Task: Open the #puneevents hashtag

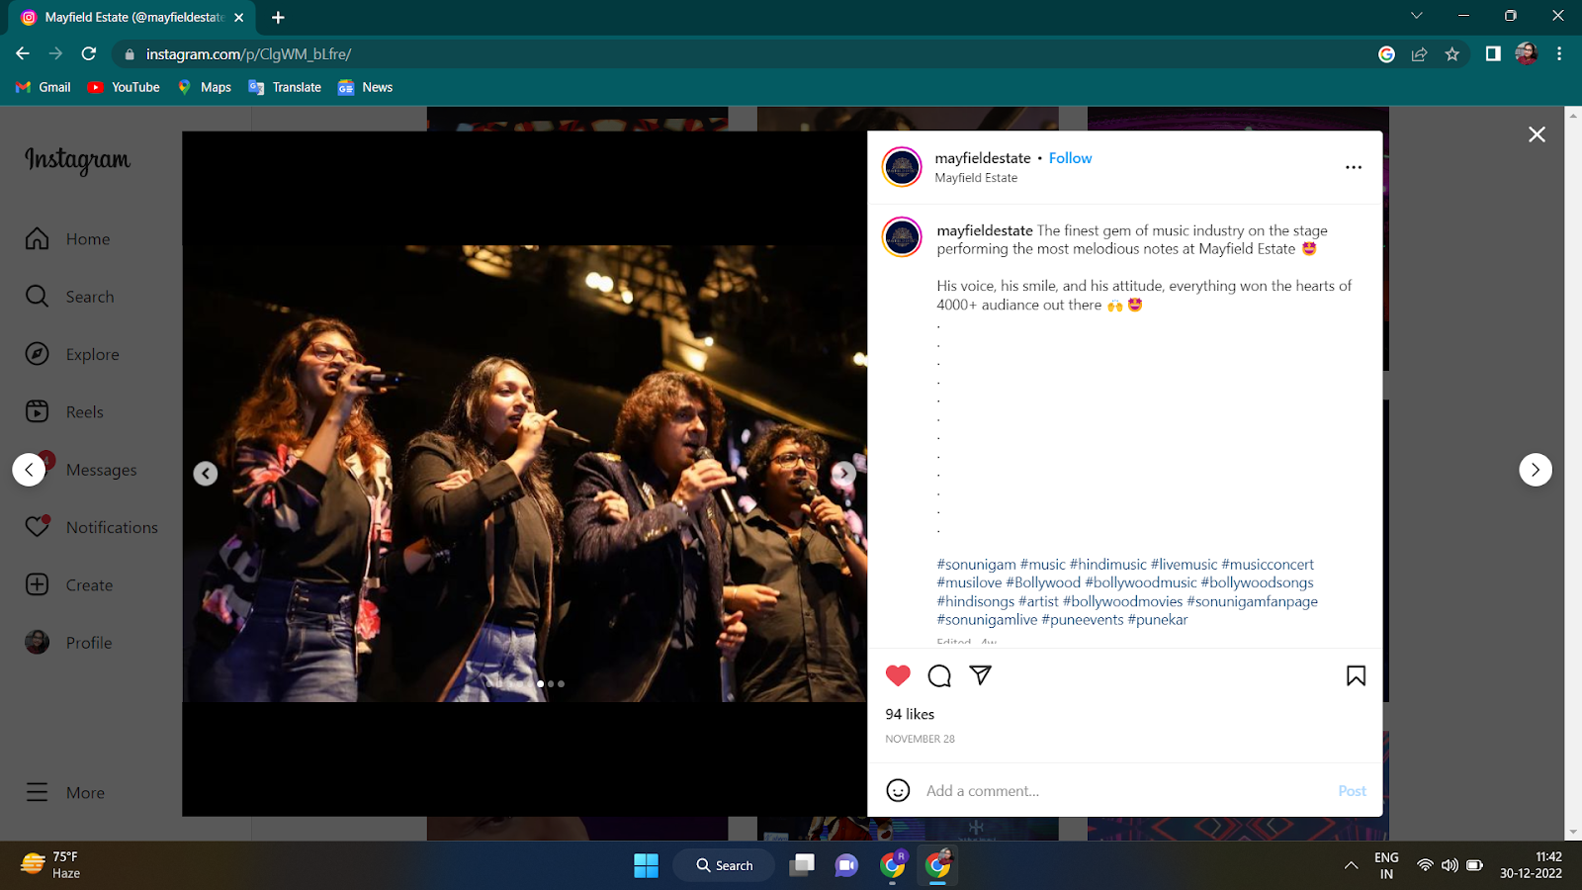Action: pos(1083,620)
